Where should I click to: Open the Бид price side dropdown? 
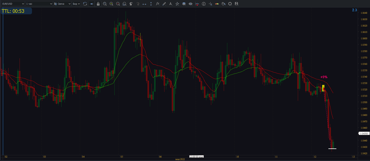(76, 4)
